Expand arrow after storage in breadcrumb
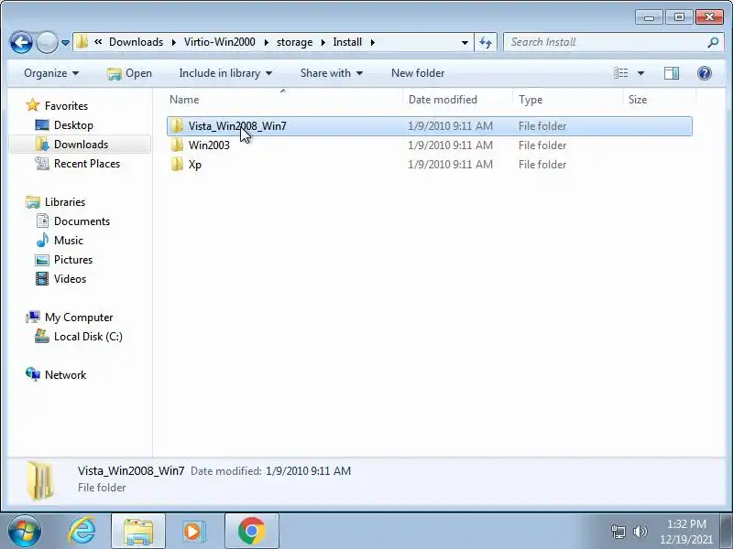Image resolution: width=733 pixels, height=549 pixels. [x=323, y=42]
